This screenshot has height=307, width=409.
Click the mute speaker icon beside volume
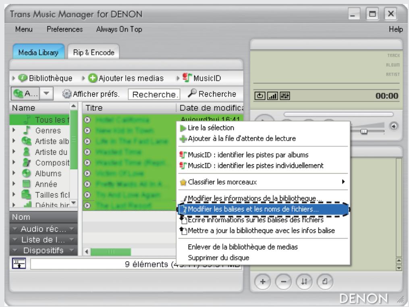click(x=394, y=127)
